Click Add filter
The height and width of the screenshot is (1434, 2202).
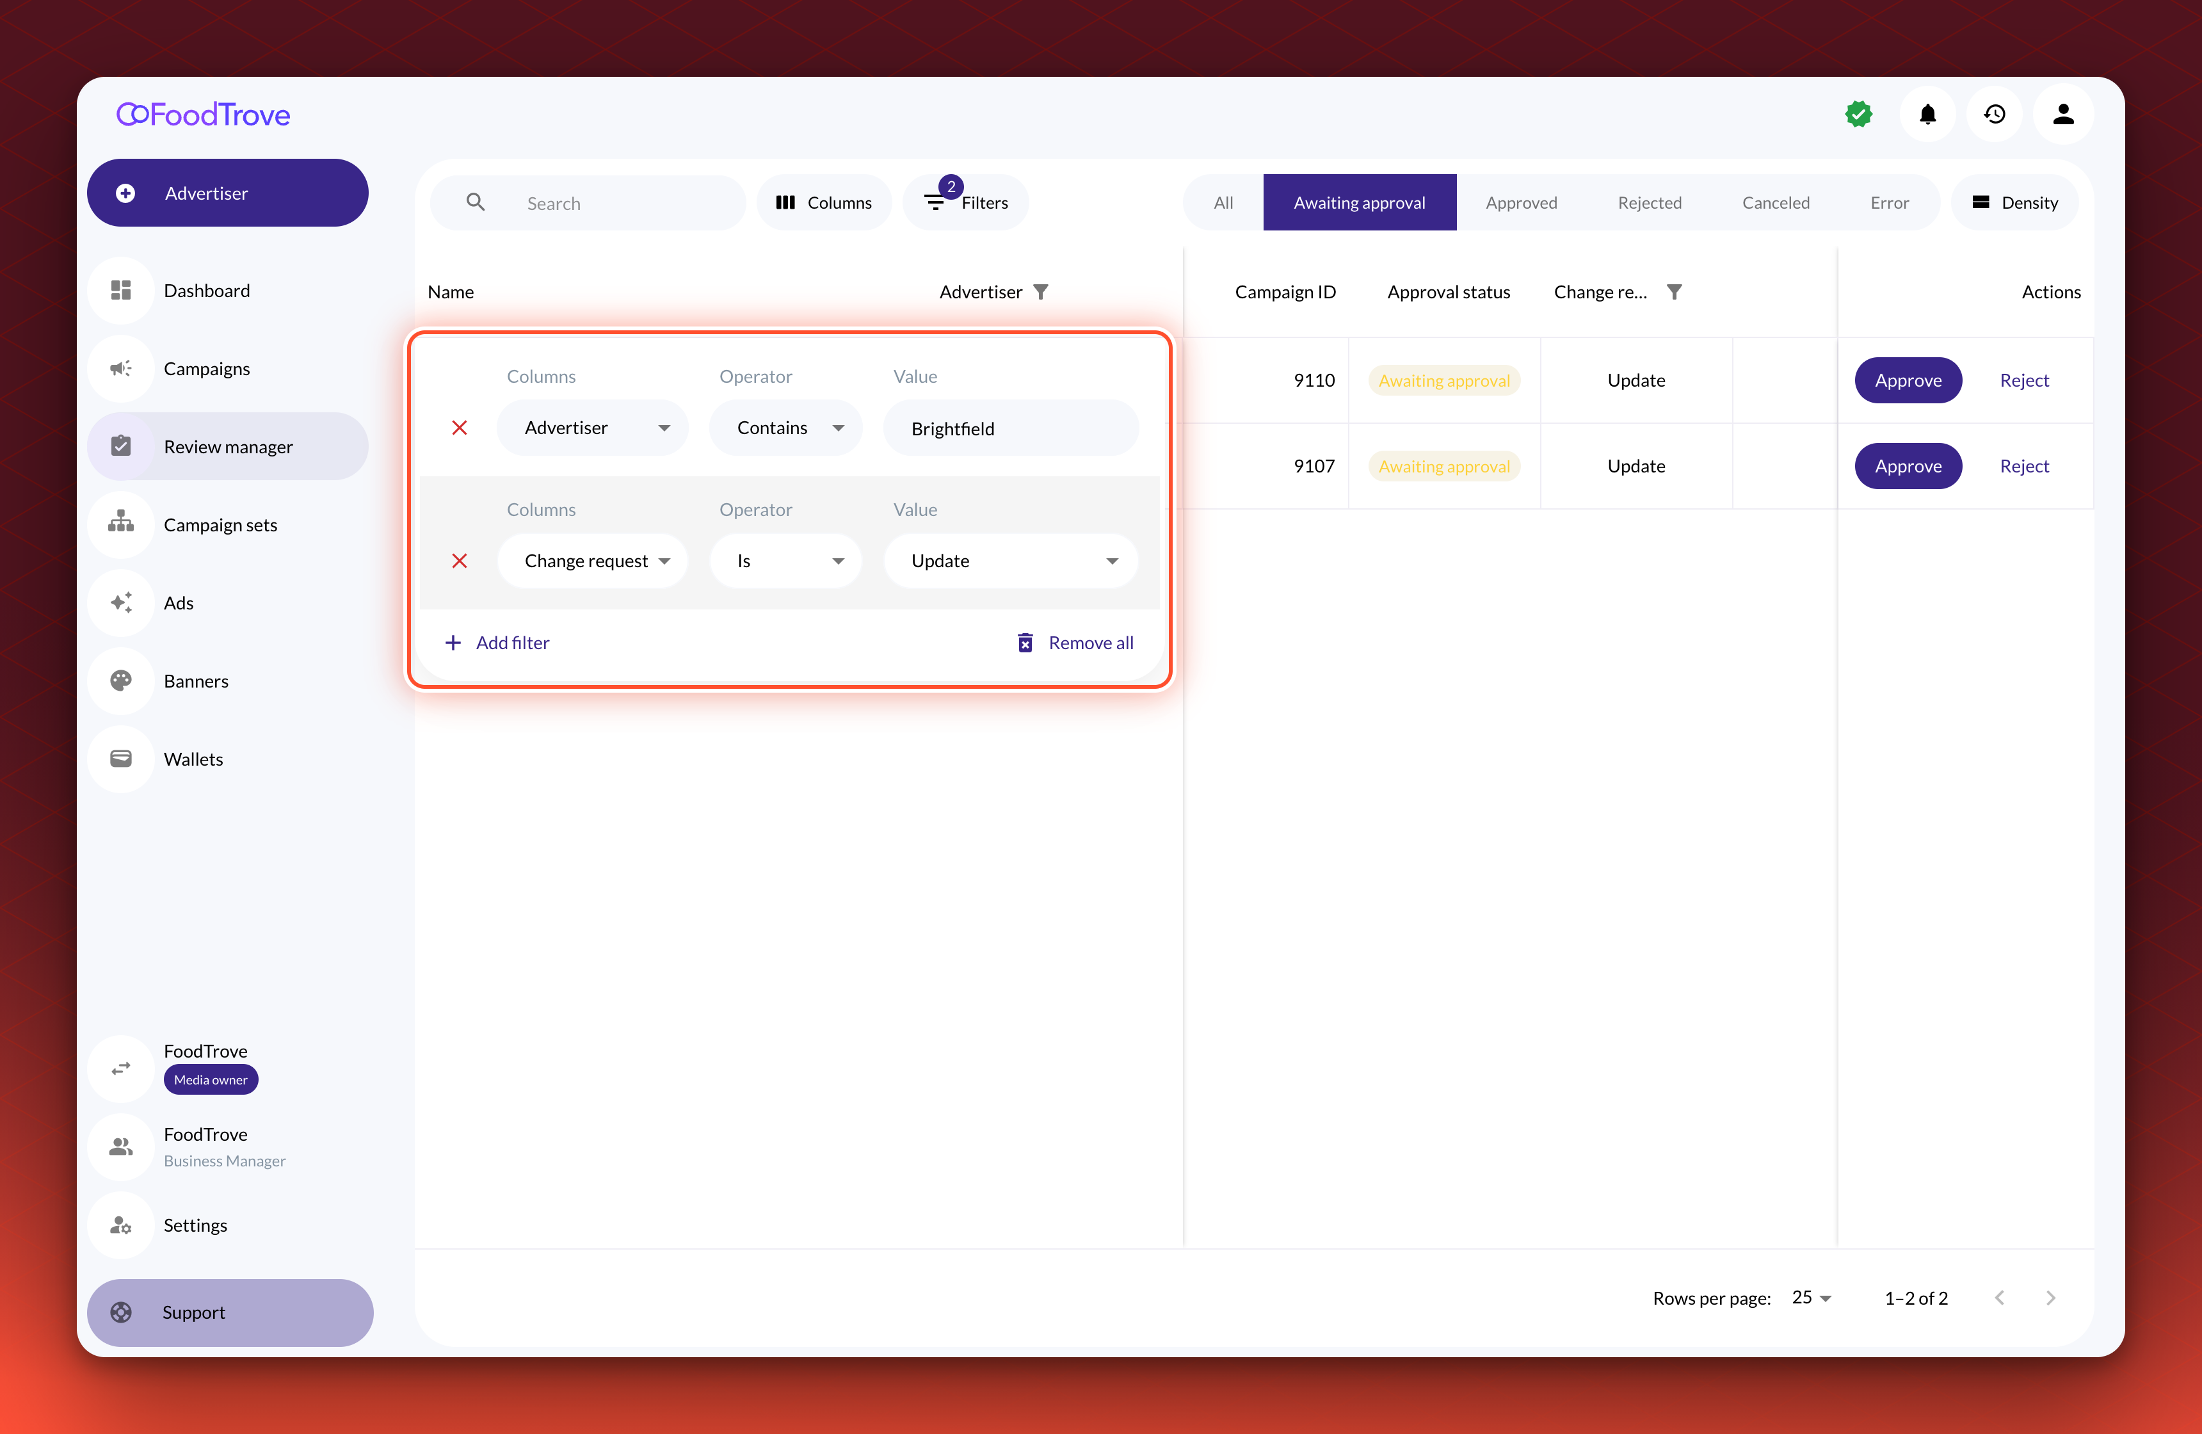(x=497, y=643)
